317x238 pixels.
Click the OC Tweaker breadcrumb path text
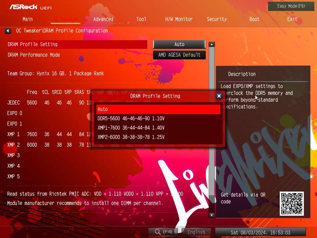coord(62,31)
